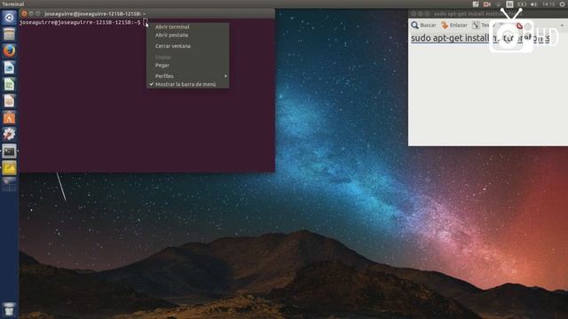
Task: Click the red recording indicator in top panel
Action: tap(487, 4)
